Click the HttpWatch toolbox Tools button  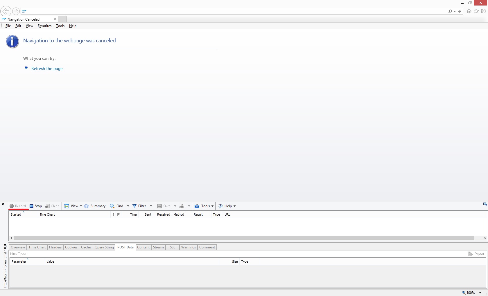204,206
